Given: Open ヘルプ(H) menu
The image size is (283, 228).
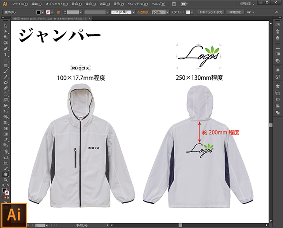Looking at the screenshot, I should pyautogui.click(x=158, y=4).
